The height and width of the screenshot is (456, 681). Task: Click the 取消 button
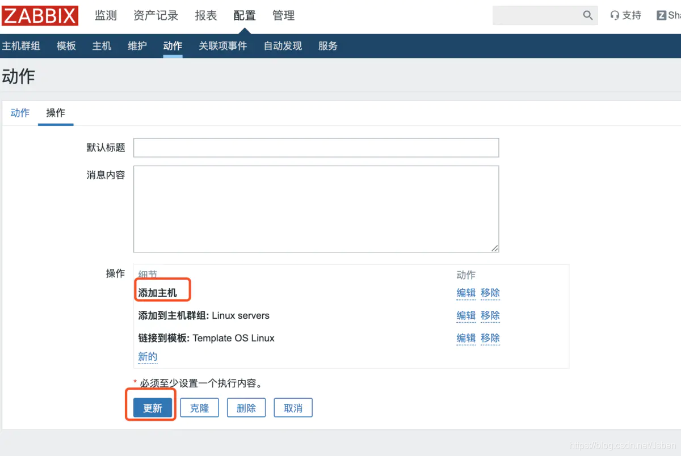point(293,408)
